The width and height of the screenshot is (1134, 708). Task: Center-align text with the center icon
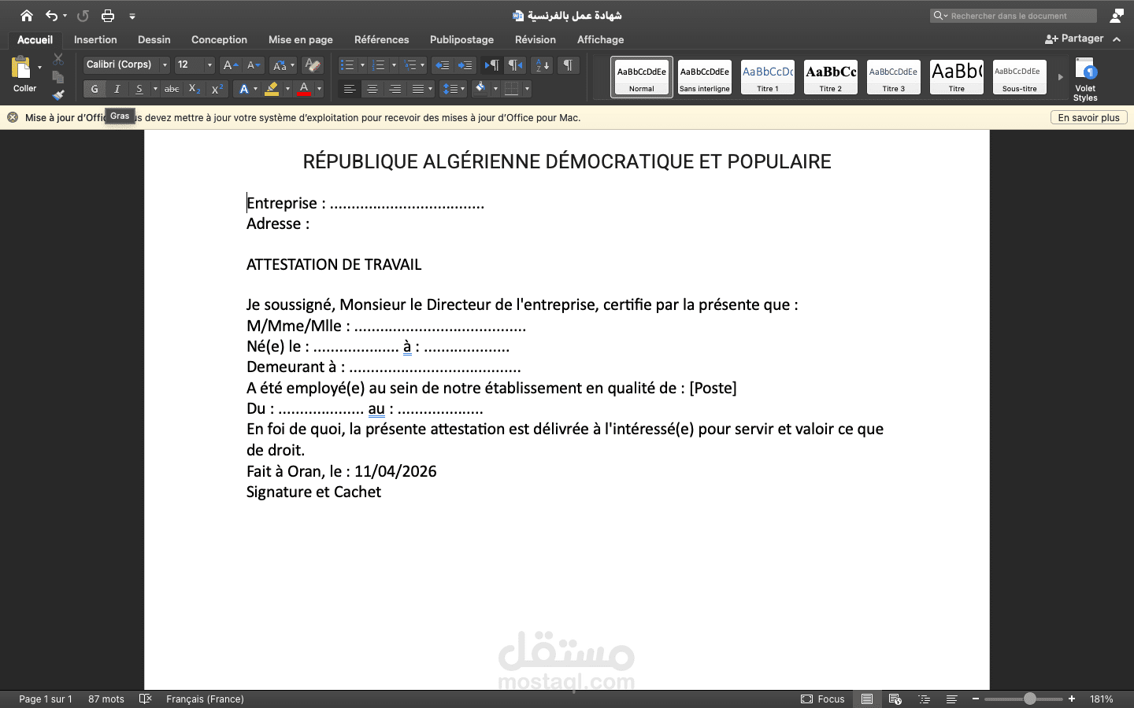(x=372, y=89)
